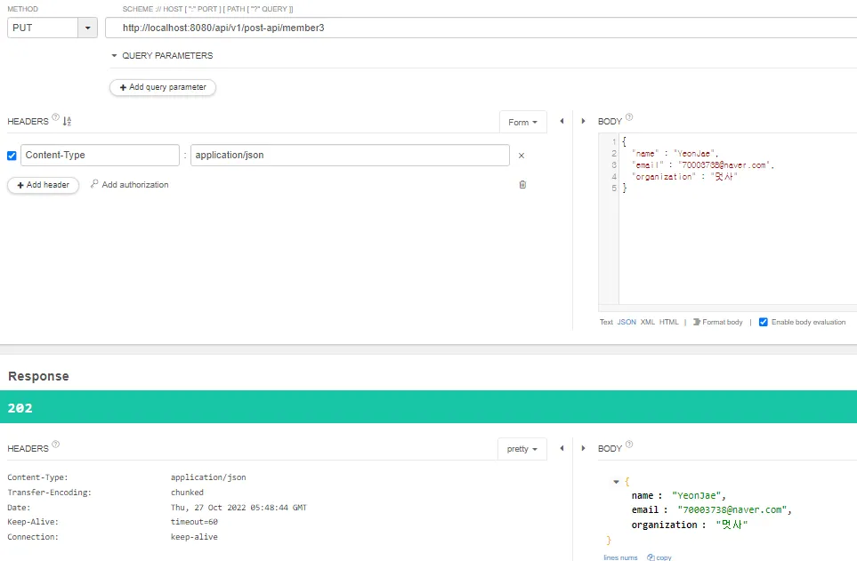Select response name value "YeonJae"
The width and height of the screenshot is (857, 561).
pos(696,495)
